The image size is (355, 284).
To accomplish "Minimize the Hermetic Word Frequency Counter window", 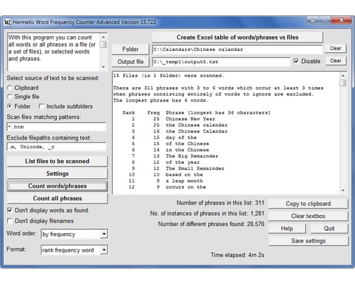I will (x=313, y=21).
